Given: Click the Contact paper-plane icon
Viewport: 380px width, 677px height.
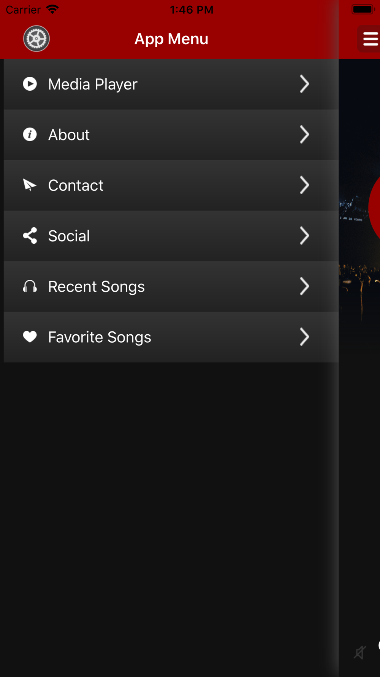Looking at the screenshot, I should [x=30, y=185].
